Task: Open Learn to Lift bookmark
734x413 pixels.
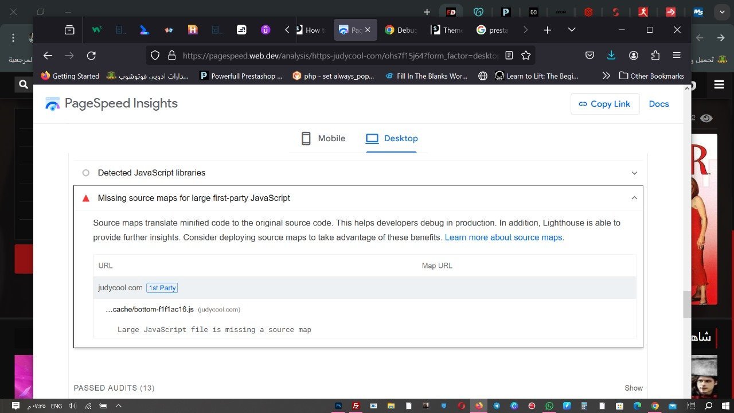Action: click(x=537, y=76)
